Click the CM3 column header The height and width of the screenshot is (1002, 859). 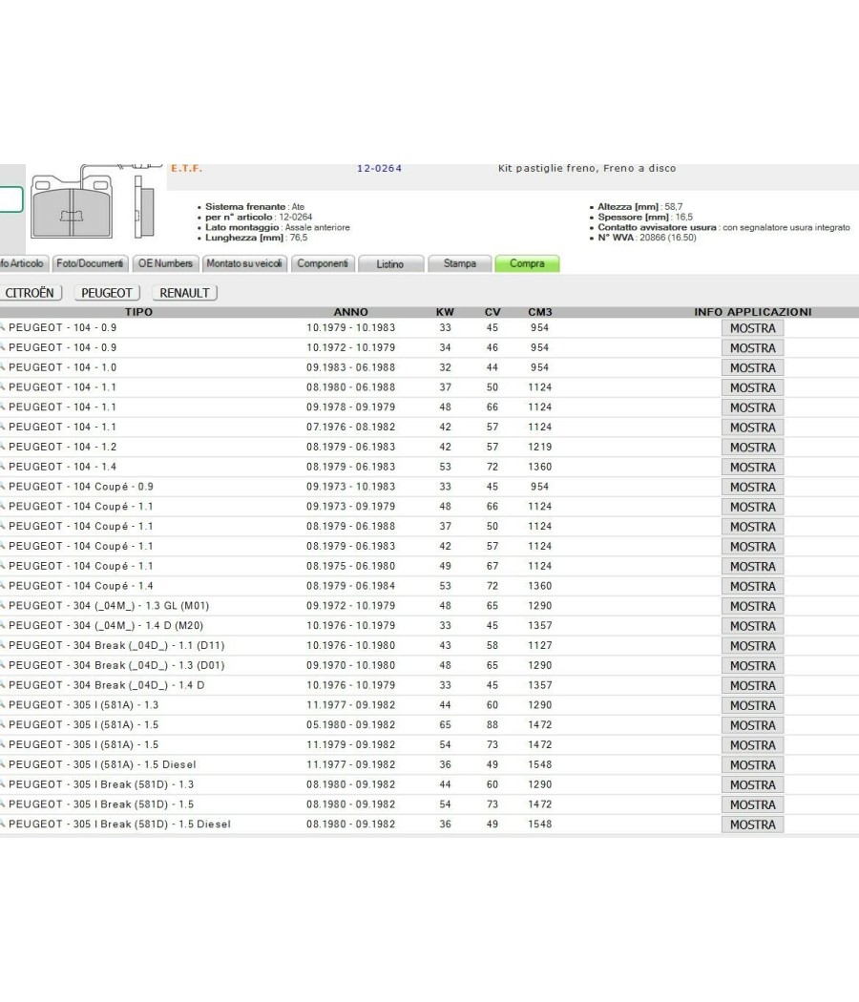(x=540, y=312)
